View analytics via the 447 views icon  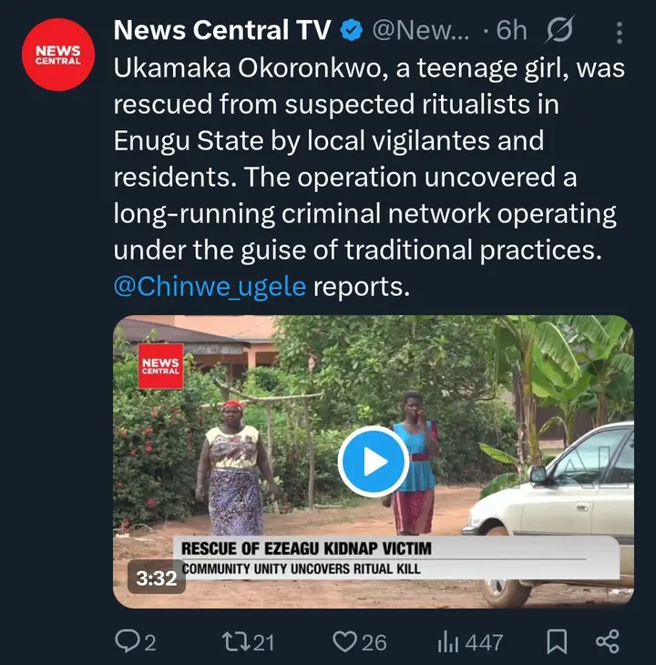point(448,641)
